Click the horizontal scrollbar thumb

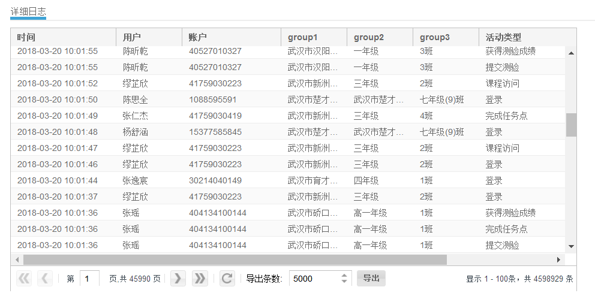click(x=235, y=259)
